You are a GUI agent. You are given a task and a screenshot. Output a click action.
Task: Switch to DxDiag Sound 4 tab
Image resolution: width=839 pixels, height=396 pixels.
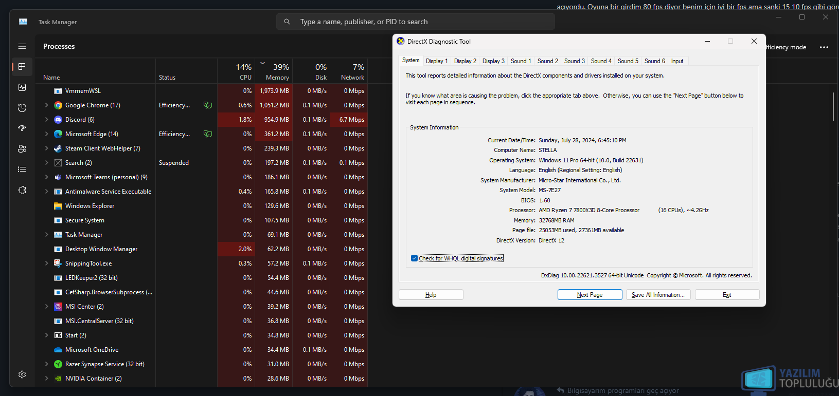point(601,61)
